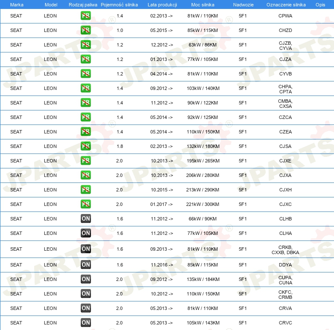
Task: Select the 63kW / 86KM power cell
Action: (x=202, y=45)
